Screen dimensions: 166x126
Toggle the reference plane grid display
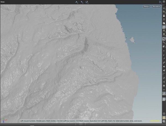pyautogui.click(x=164, y=8)
